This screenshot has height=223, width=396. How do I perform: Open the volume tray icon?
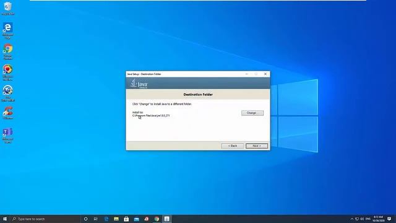pos(362,219)
